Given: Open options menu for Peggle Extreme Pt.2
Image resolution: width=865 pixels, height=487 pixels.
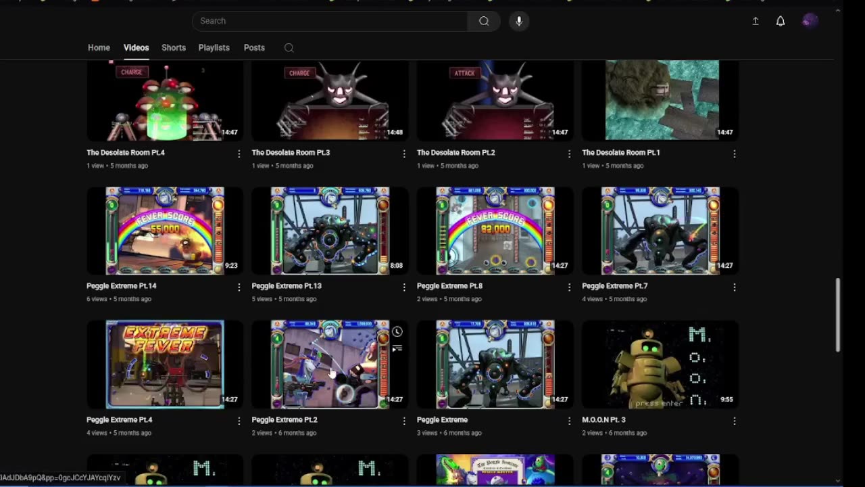Looking at the screenshot, I should [x=404, y=421].
